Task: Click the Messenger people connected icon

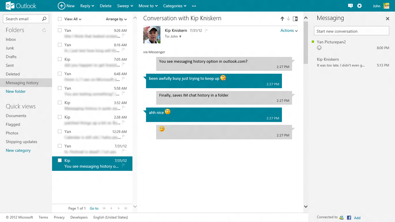Action: [342, 217]
